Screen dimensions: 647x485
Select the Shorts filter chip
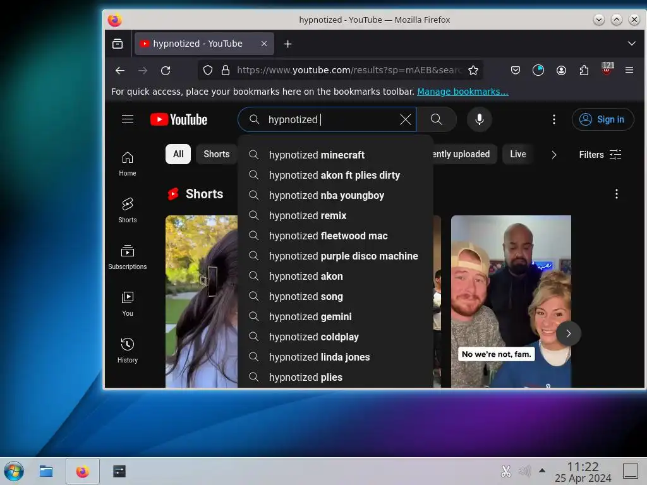tap(217, 154)
